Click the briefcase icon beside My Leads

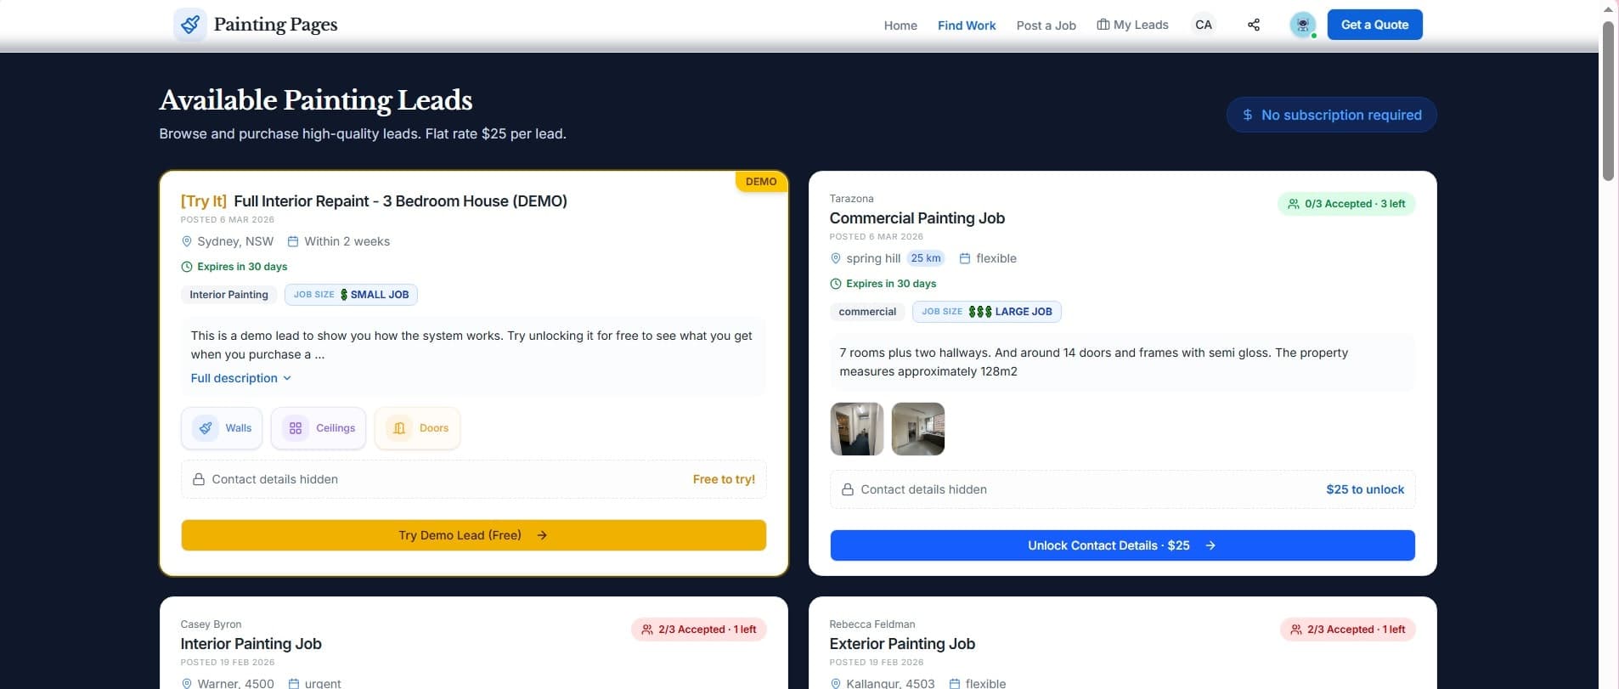coord(1103,25)
